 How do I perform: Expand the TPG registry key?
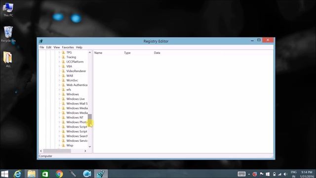coord(59,52)
